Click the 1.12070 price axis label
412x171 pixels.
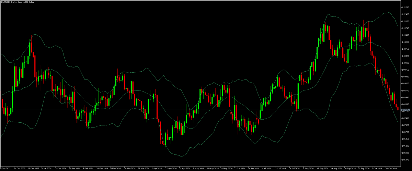pyautogui.click(x=405, y=21)
